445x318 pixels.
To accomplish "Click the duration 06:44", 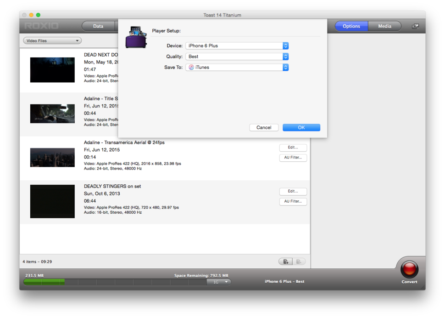I will click(x=89, y=201).
